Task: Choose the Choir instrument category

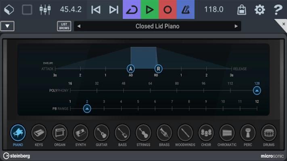Action: 206,133
